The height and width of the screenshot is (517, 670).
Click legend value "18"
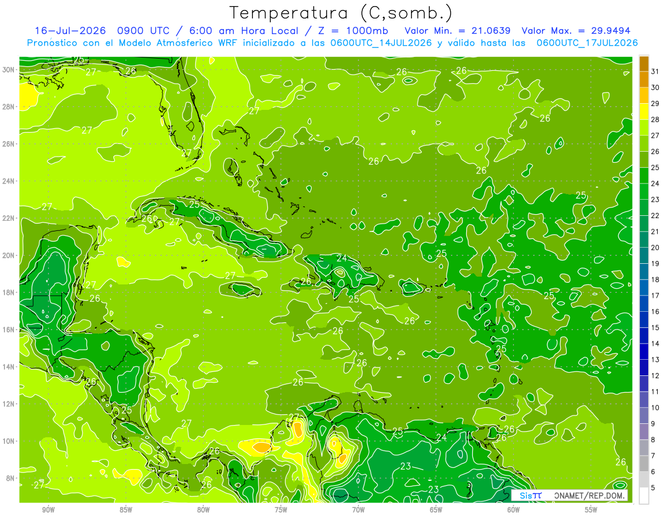655,279
